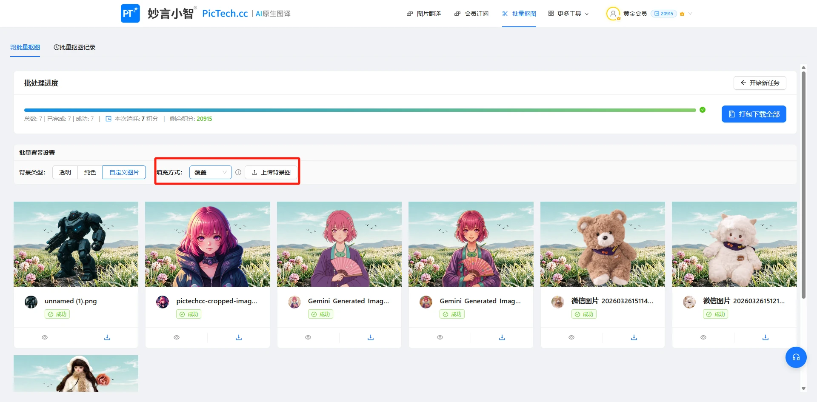Expand the 更多工具 menu

click(x=569, y=14)
